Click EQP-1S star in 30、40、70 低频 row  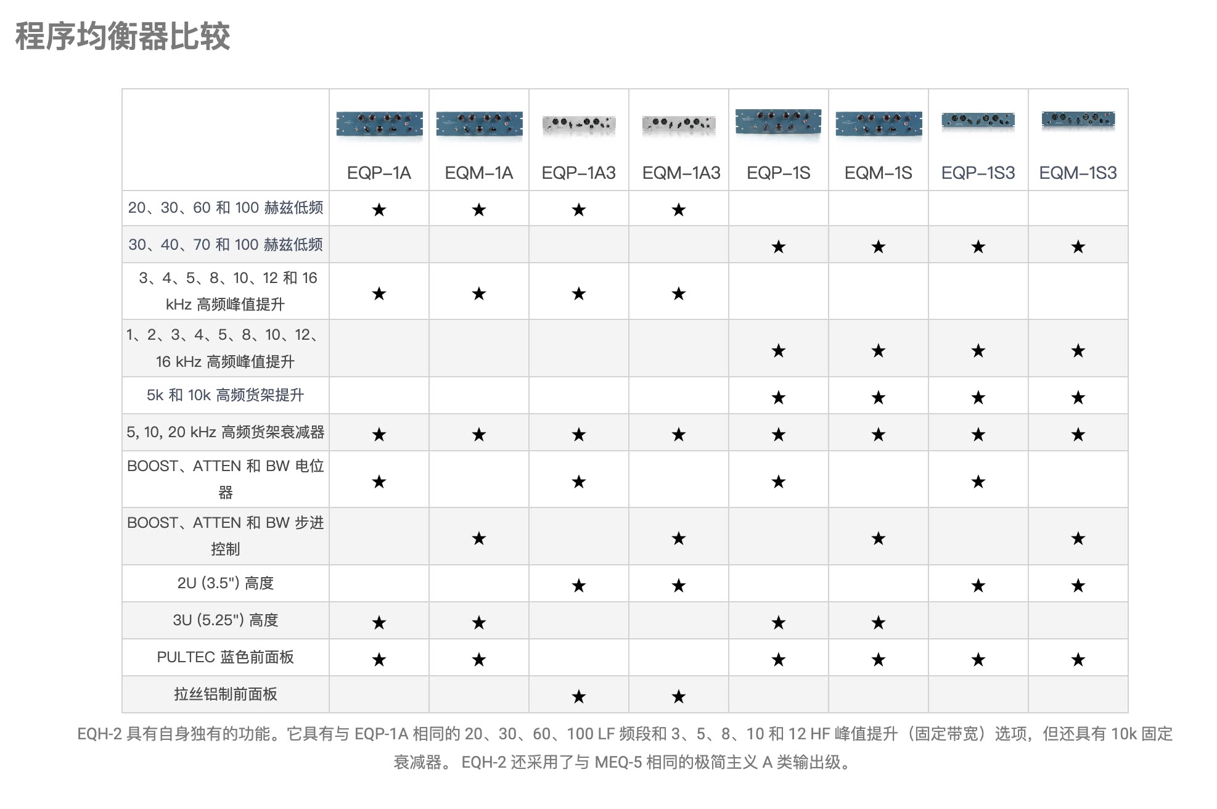[779, 247]
